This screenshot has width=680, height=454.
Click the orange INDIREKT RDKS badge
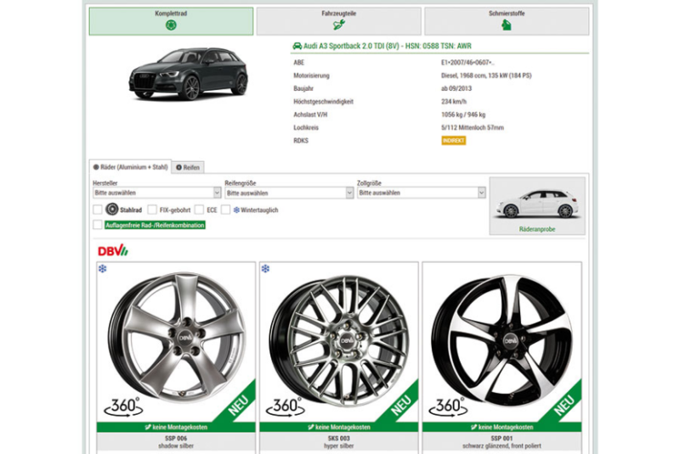point(453,140)
